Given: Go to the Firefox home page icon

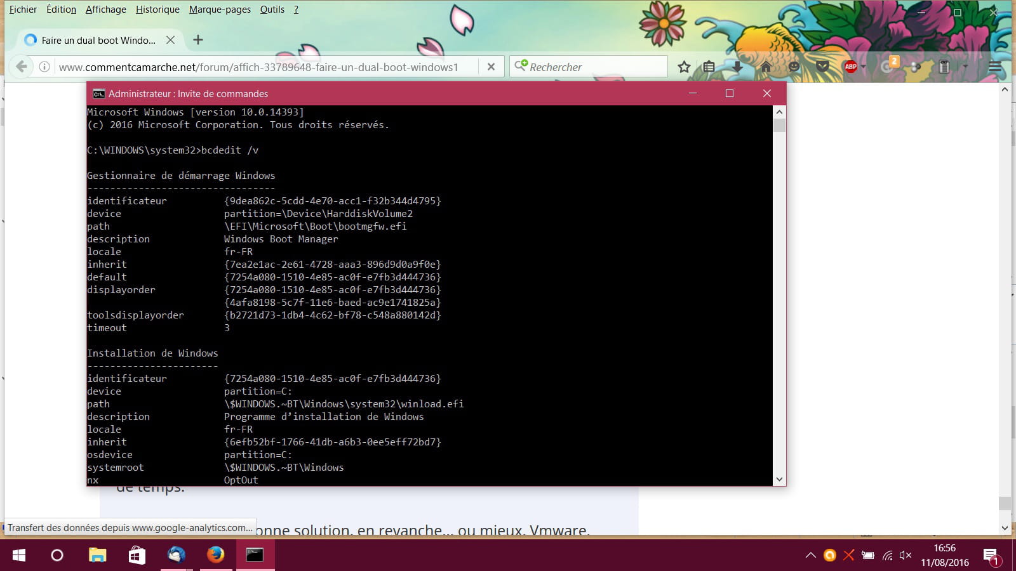Looking at the screenshot, I should [766, 67].
